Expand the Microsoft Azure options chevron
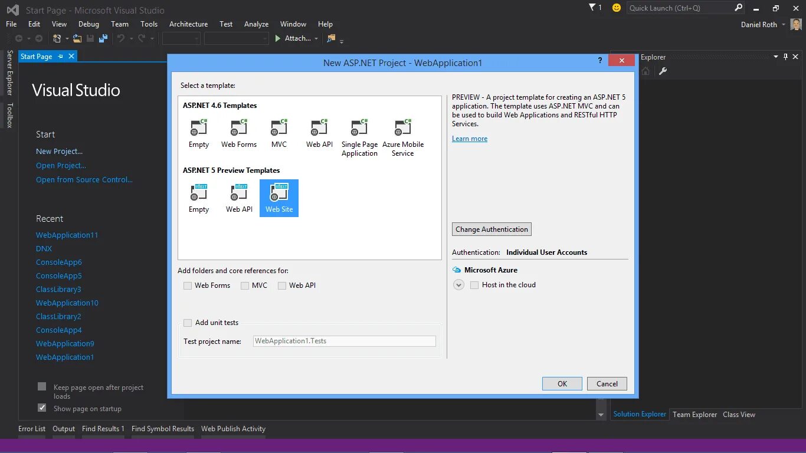 458,285
